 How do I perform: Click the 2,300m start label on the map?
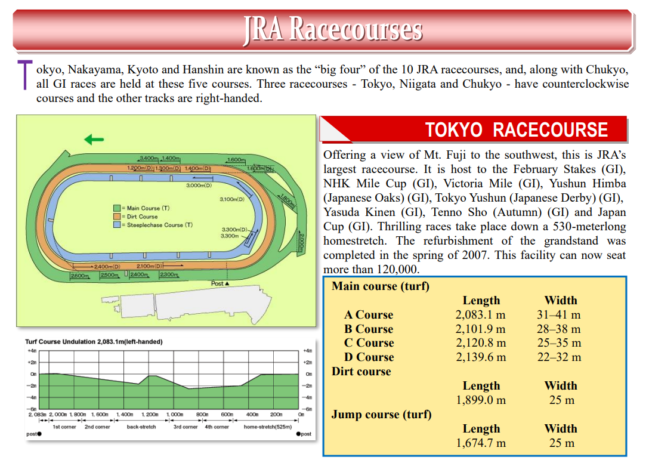point(169,274)
